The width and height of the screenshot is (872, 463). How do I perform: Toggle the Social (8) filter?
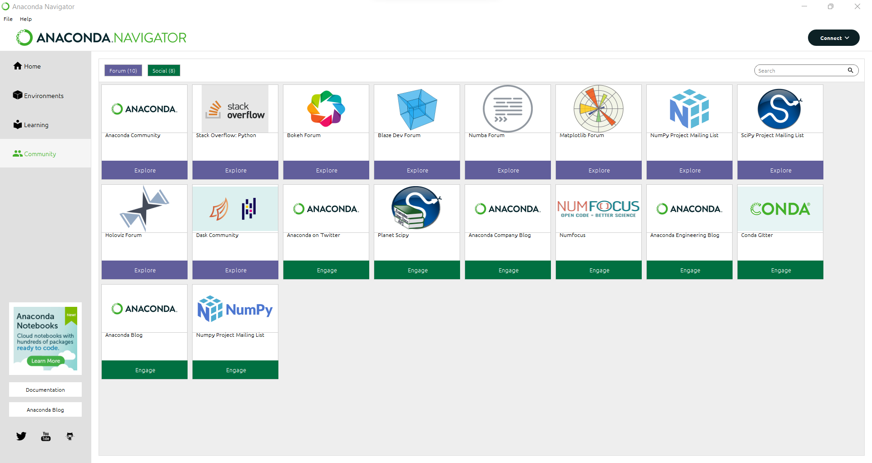pyautogui.click(x=163, y=70)
